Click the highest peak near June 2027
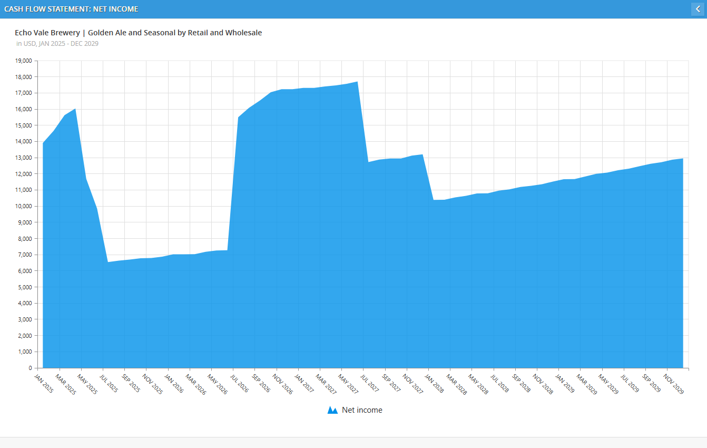Image resolution: width=707 pixels, height=448 pixels. coord(358,82)
